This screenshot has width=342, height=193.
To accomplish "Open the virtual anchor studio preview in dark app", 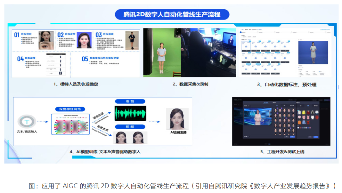I will coord(258,117).
